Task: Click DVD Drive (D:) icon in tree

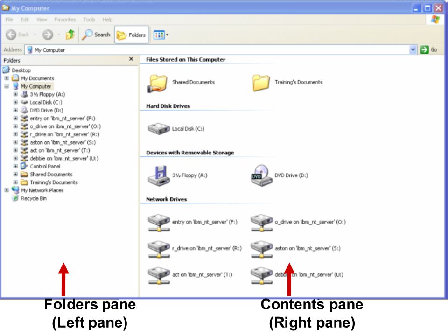Action: 25,110
